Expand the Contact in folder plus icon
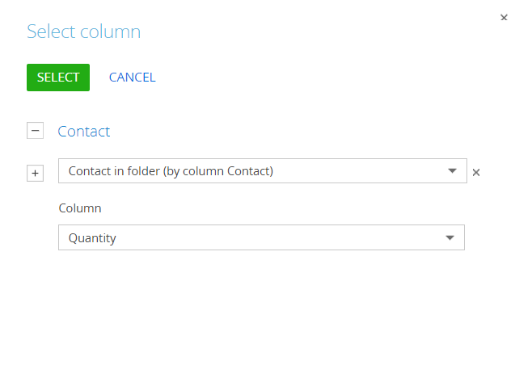The image size is (515, 365). click(x=35, y=173)
